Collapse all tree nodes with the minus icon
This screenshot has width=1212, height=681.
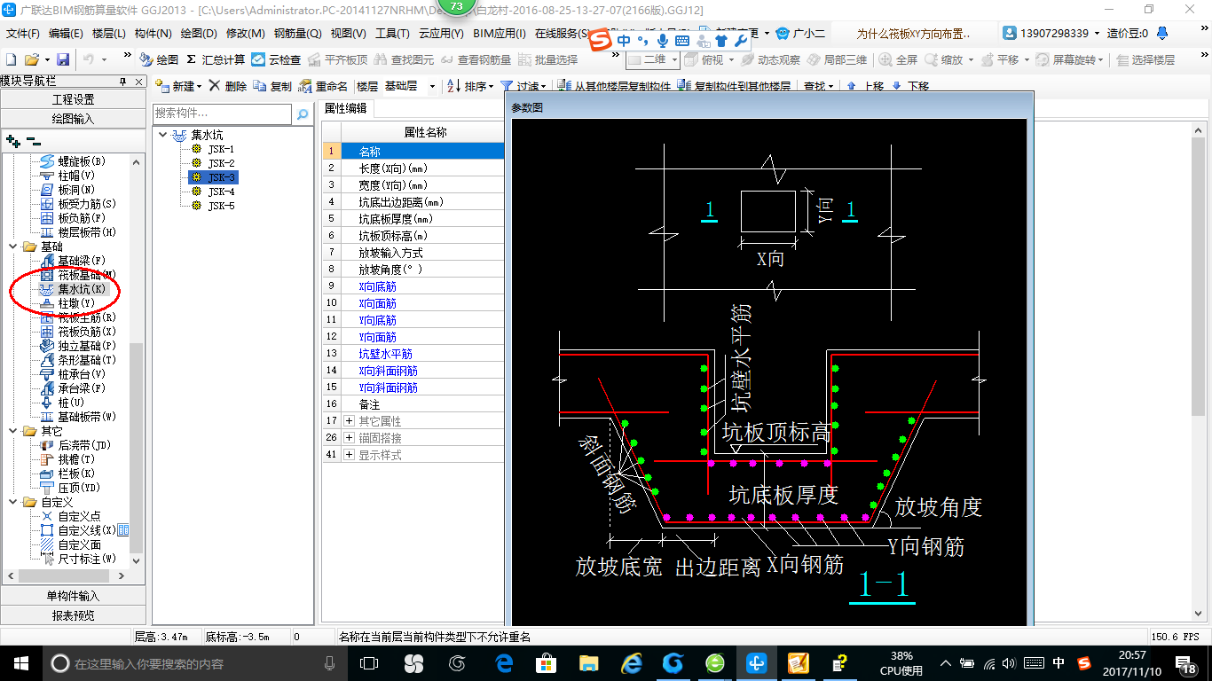click(33, 141)
